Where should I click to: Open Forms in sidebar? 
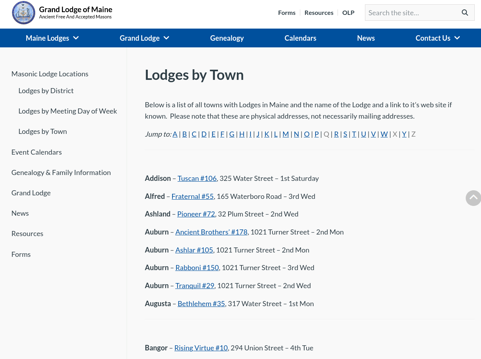click(x=21, y=254)
